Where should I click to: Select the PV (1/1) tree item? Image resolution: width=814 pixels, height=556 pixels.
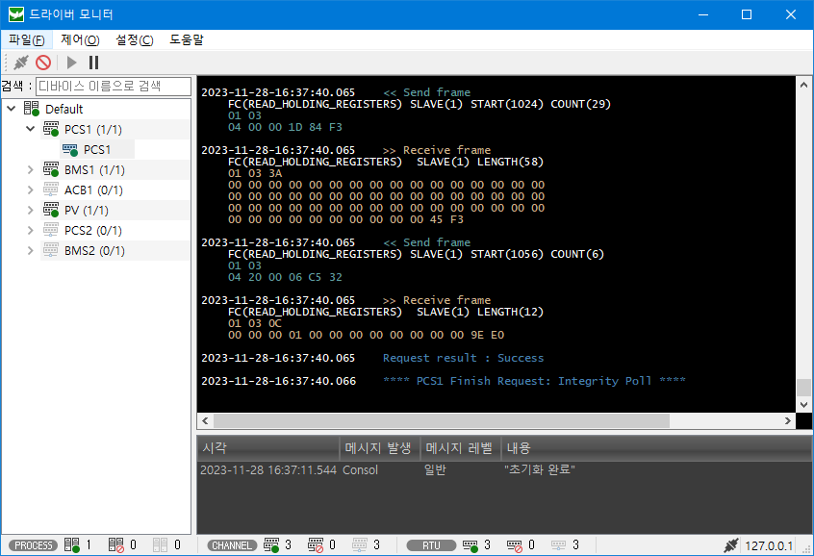click(x=87, y=211)
